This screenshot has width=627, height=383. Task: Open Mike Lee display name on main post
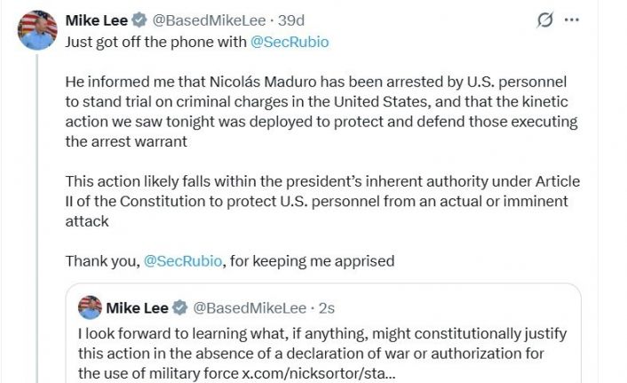[x=96, y=20]
